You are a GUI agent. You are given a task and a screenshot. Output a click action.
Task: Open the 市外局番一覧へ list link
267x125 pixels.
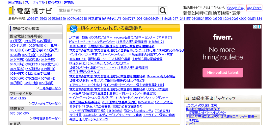[50, 88]
